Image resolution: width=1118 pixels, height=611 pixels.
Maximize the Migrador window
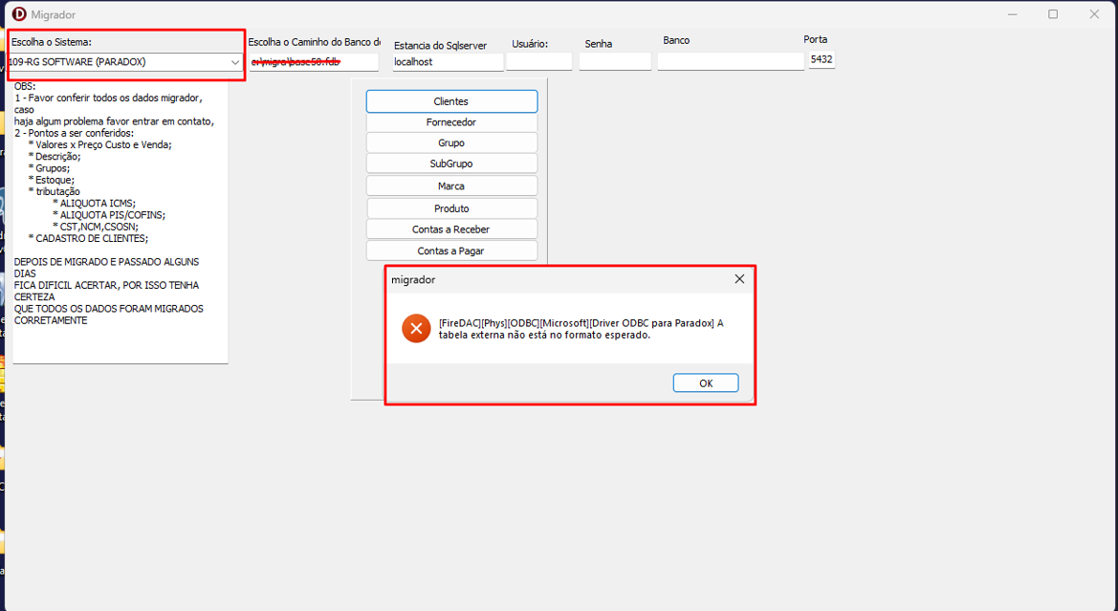click(1053, 14)
